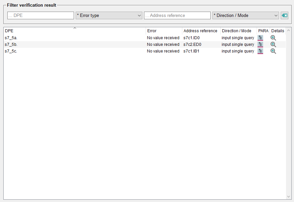Viewport: 294px width, 202px height.
Task: View details for s7_5b row
Action: tap(273, 45)
